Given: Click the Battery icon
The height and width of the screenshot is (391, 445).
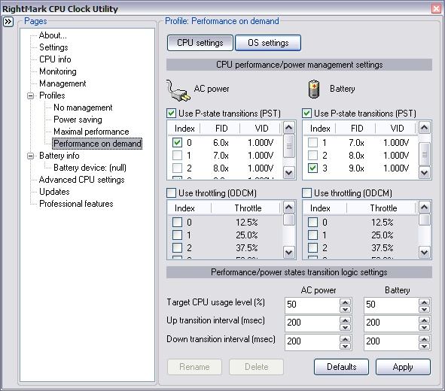Looking at the screenshot, I should click(x=314, y=89).
